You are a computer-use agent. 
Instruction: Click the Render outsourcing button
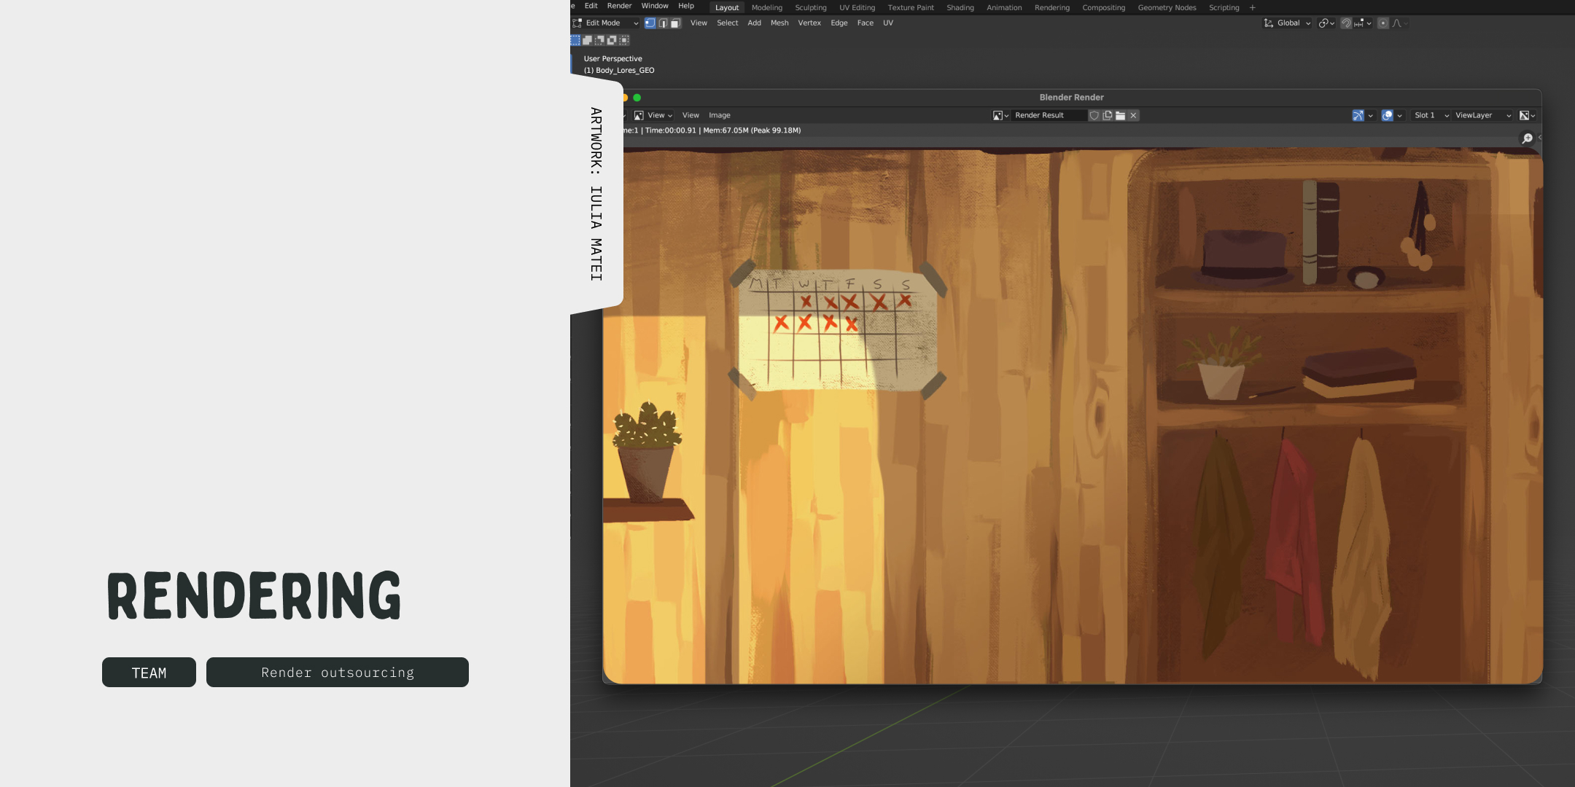pyautogui.click(x=338, y=672)
